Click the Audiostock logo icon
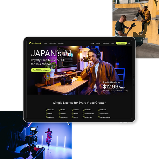159x159 pixels. [30, 43]
